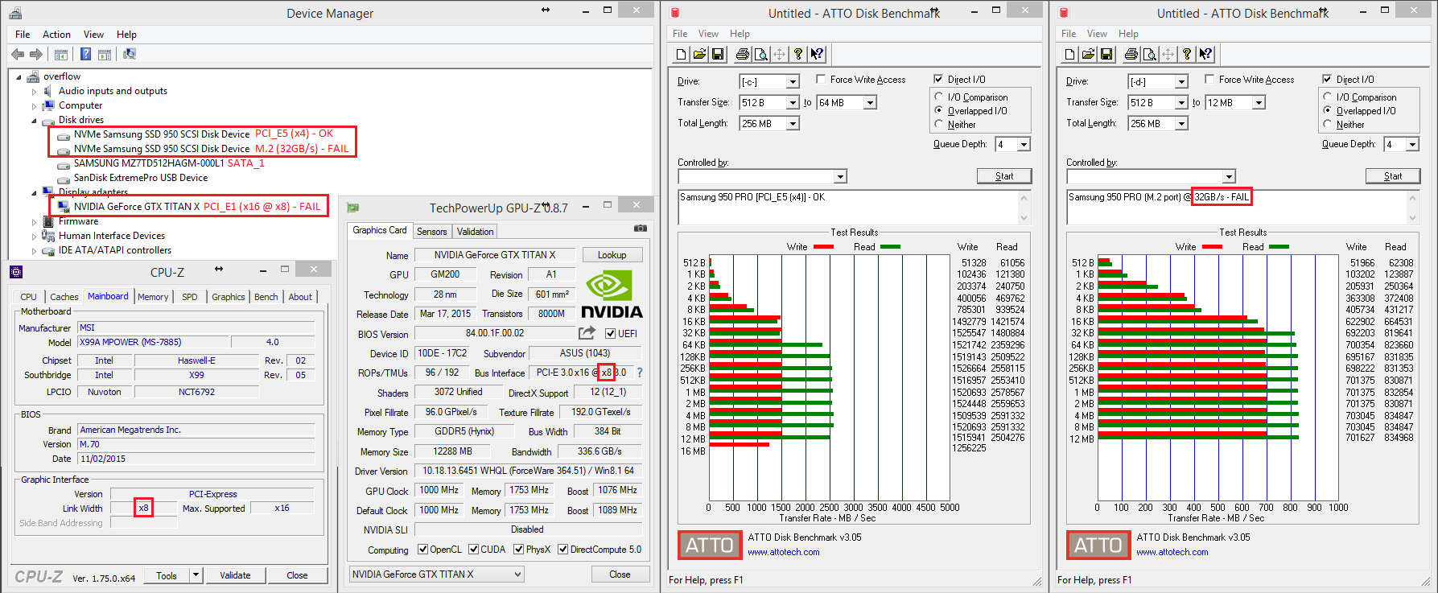The height and width of the screenshot is (593, 1438).
Task: Toggle UEFI checkbox in GPU-Z
Action: point(610,333)
